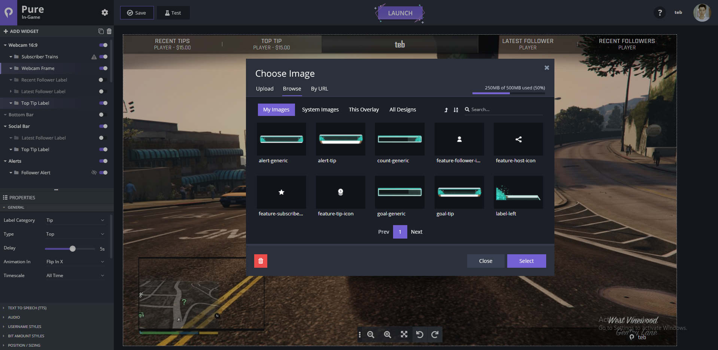
Task: Close the Choose Image dialog with X
Action: point(547,68)
